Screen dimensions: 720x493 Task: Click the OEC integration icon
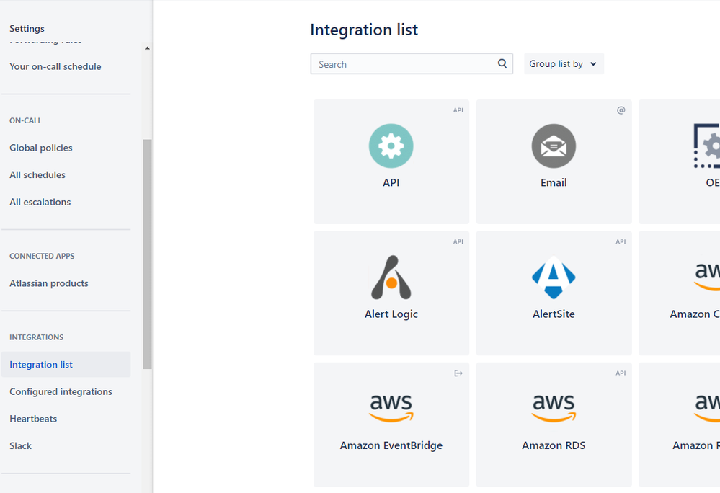click(707, 146)
